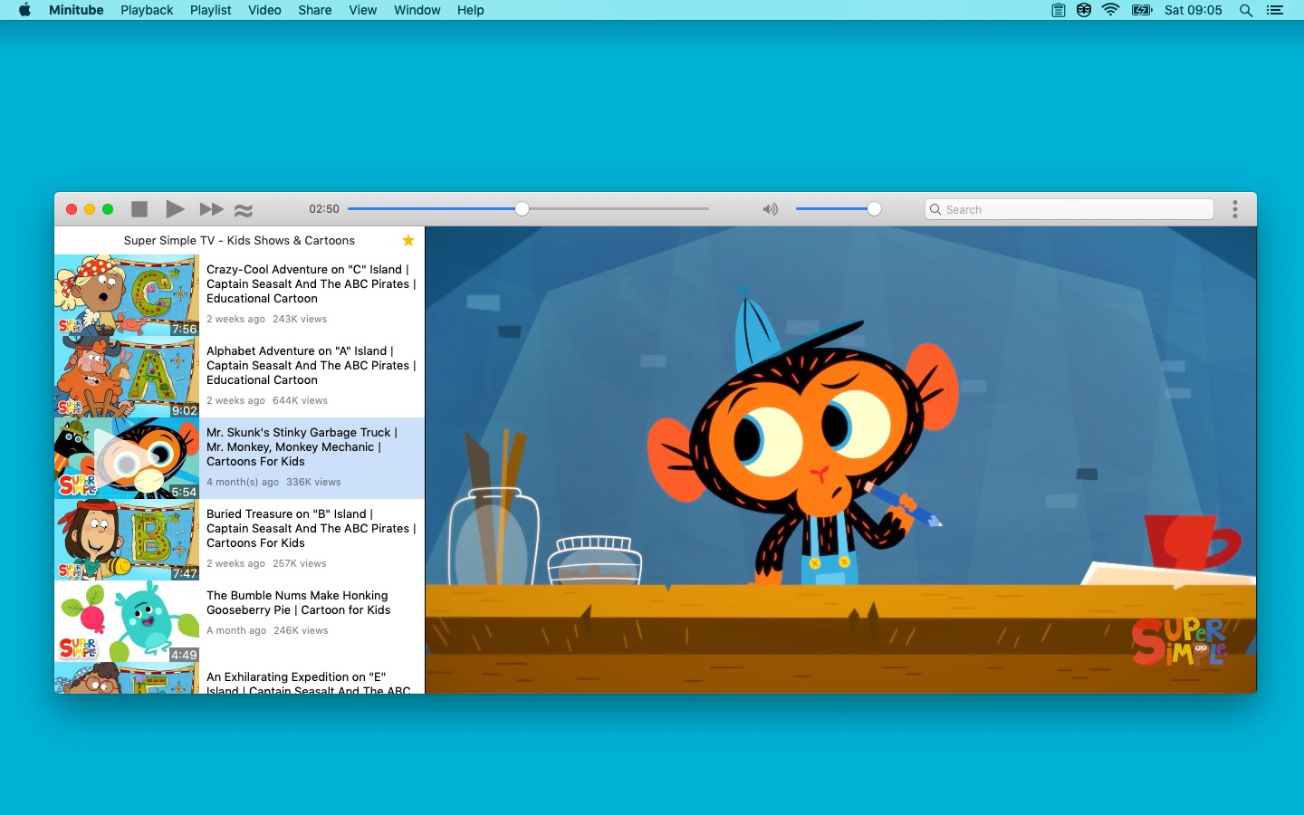Click the Crazy-Cool Adventure video thumbnail

127,294
